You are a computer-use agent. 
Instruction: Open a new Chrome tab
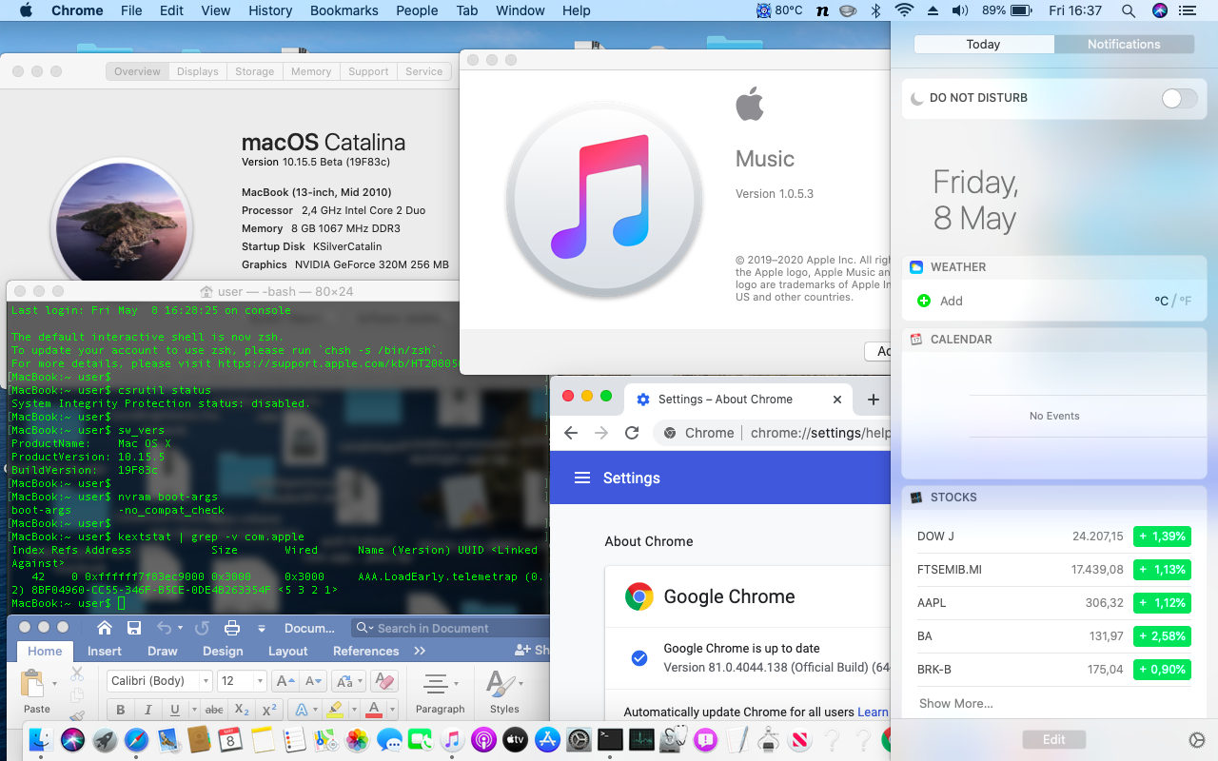click(x=874, y=400)
